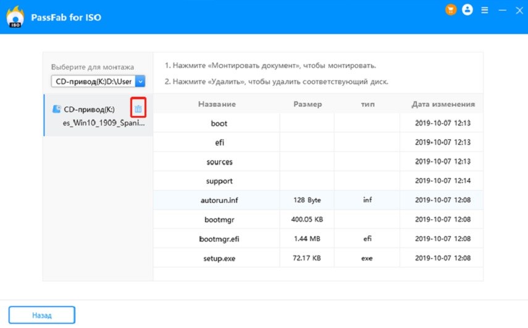Select the sources folder row
The height and width of the screenshot is (328, 528).
[x=318, y=162]
